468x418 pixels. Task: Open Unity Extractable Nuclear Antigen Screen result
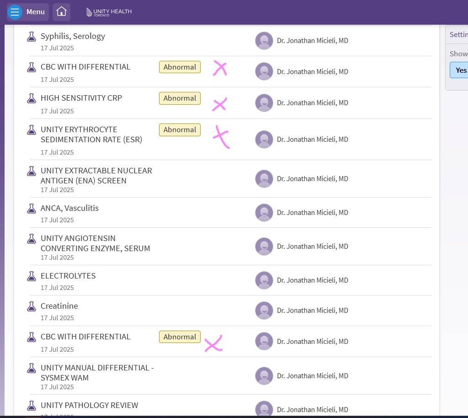click(96, 176)
